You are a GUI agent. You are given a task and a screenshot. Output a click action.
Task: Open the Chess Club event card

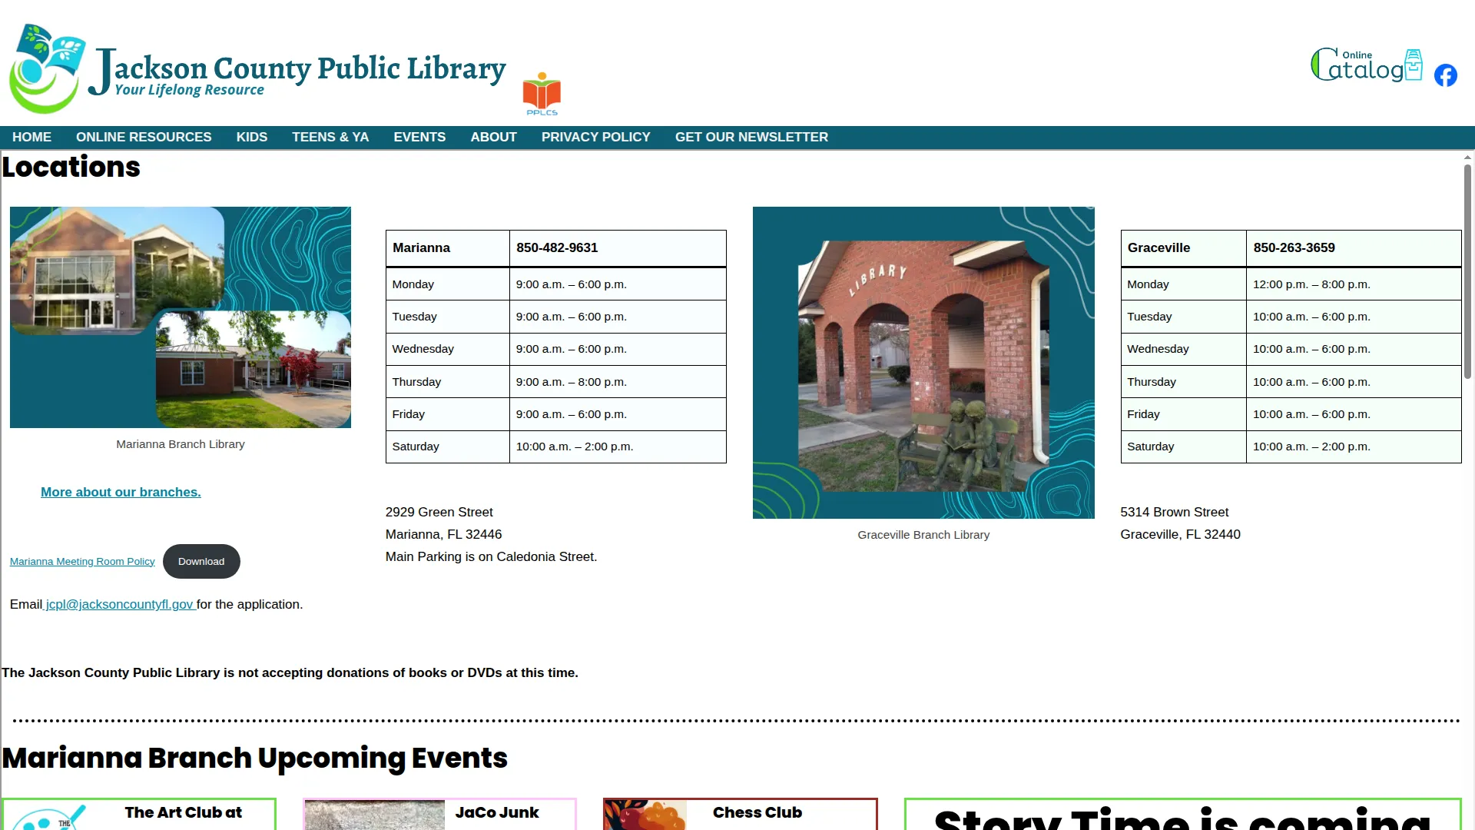point(741,814)
